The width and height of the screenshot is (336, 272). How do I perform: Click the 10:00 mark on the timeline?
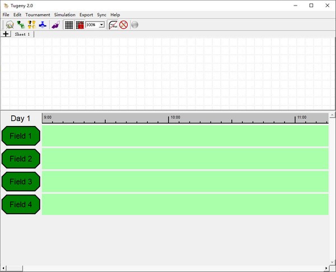pyautogui.click(x=169, y=119)
